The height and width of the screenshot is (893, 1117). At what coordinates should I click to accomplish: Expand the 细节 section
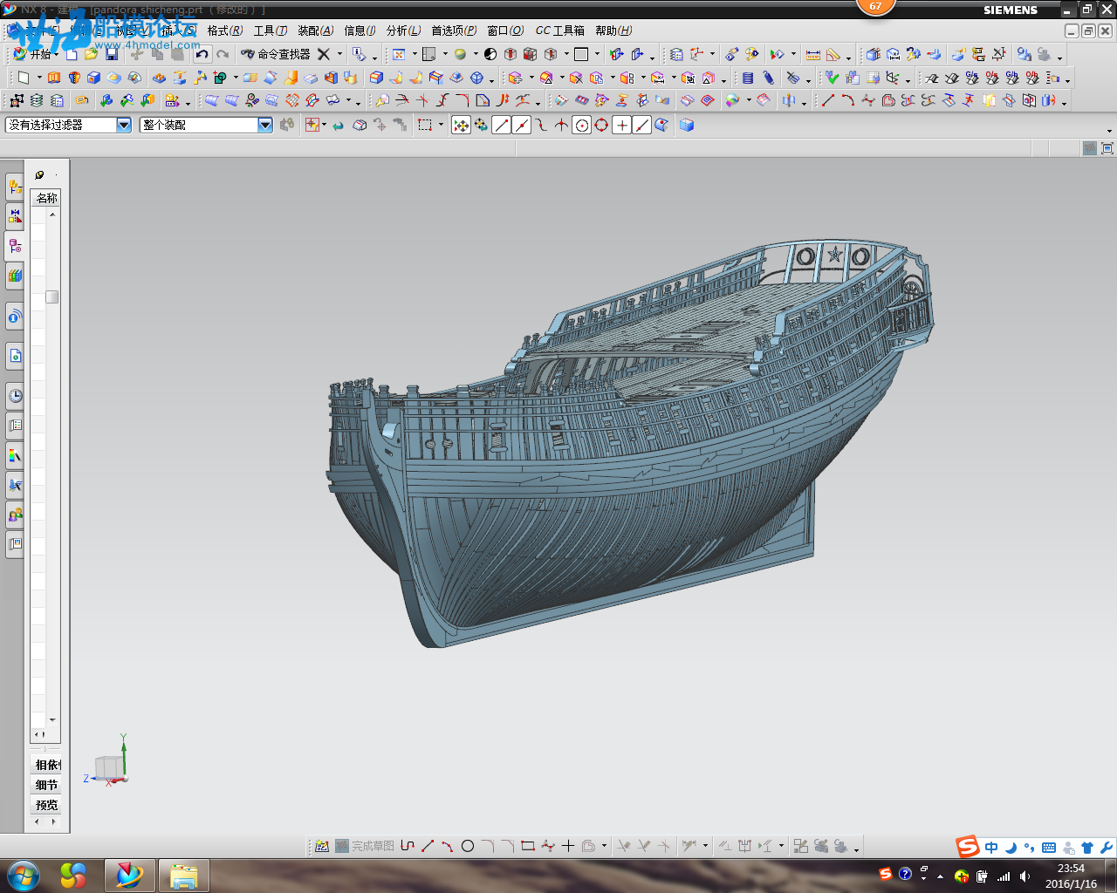[x=47, y=785]
